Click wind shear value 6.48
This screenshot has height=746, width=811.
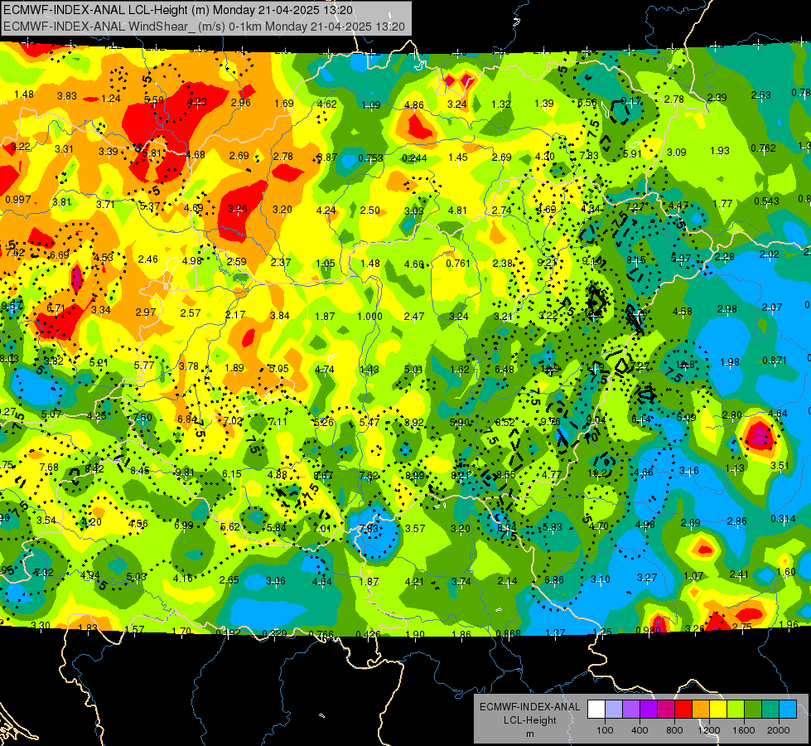[x=504, y=369]
